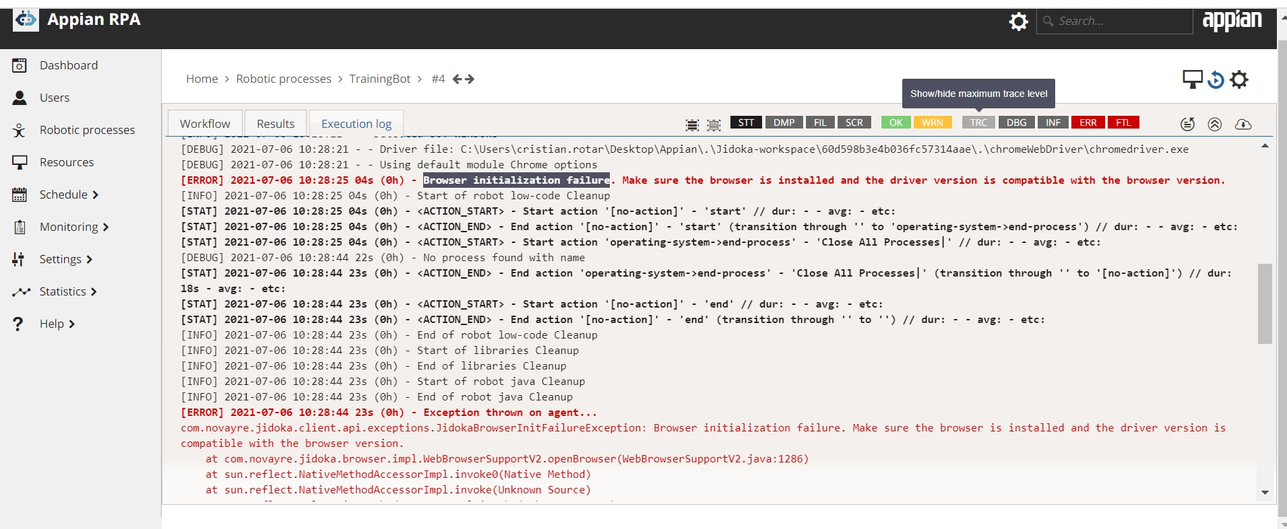Image resolution: width=1287 pixels, height=529 pixels.
Task: Open the Dashboard sidebar icon
Action: coord(20,65)
